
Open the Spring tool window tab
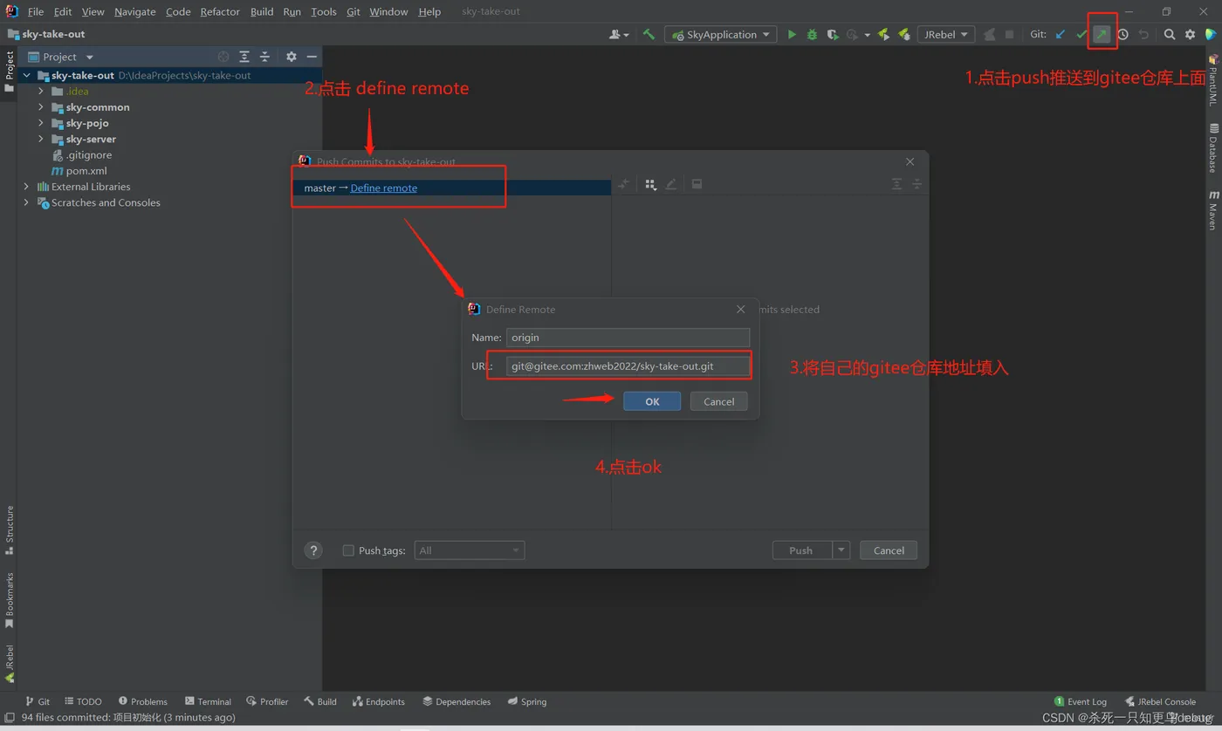[526, 701]
